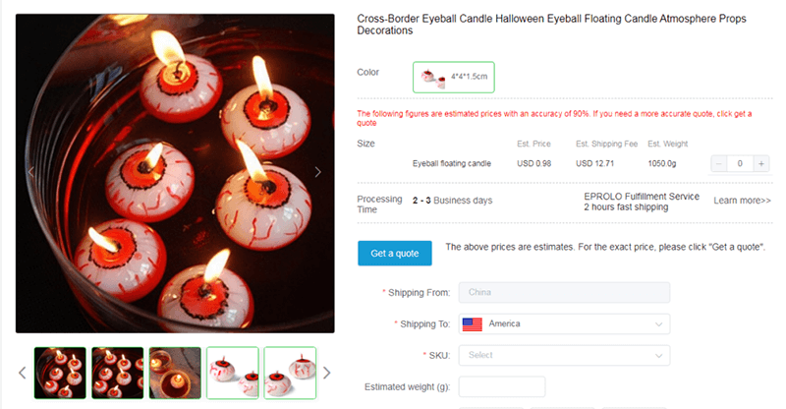Screen dimensions: 786x409
Task: Select the fifth thumbnail on white background
Action: (290, 373)
